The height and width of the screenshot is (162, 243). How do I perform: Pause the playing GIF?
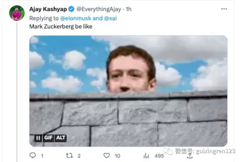pyautogui.click(x=38, y=138)
